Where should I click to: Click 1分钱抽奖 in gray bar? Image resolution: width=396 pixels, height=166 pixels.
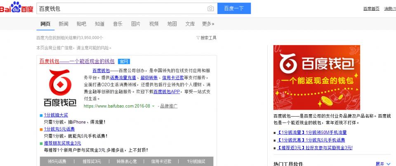(x=196, y=161)
